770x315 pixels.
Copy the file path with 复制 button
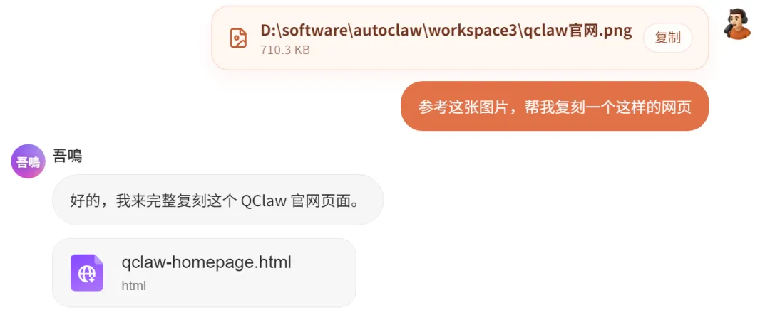pyautogui.click(x=667, y=38)
